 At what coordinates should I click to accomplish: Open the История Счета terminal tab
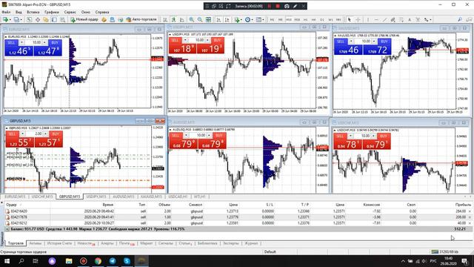tap(59, 243)
